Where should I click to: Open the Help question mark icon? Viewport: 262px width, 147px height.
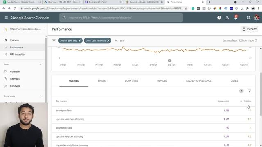click(219, 18)
